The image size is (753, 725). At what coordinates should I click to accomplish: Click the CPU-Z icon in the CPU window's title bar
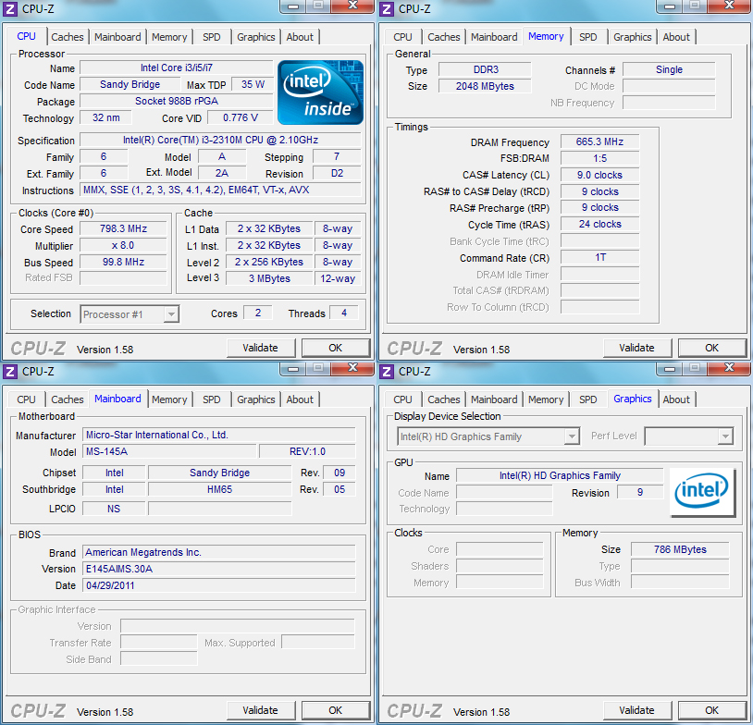(x=10, y=8)
